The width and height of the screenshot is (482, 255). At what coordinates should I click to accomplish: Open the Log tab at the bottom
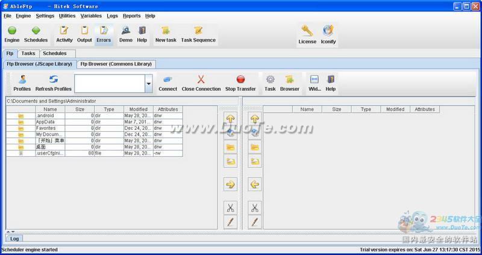[14, 238]
